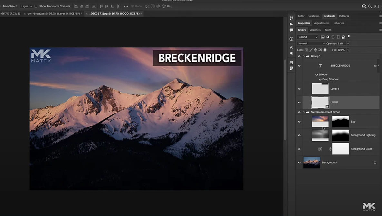This screenshot has width=382, height=216.
Task: Click the Background layer lock icon
Action: [375, 162]
